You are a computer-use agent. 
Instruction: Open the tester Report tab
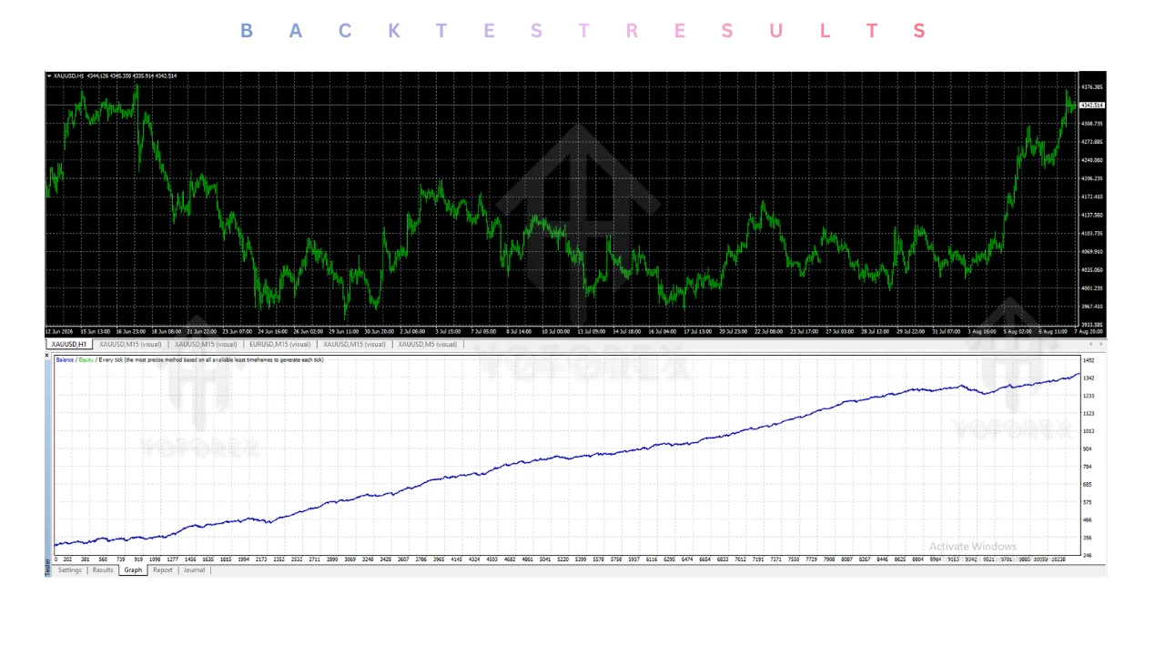pos(162,570)
